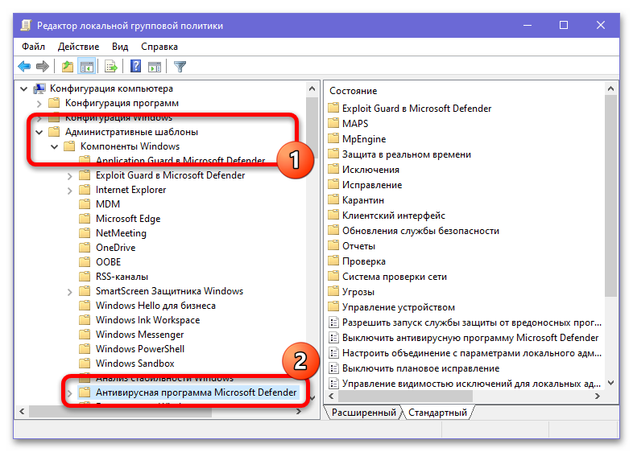Expand the Internet Explorer tree node
Image resolution: width=633 pixels, height=452 pixels.
pyautogui.click(x=70, y=191)
